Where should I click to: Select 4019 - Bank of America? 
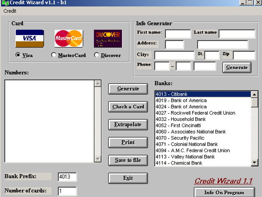203,100
